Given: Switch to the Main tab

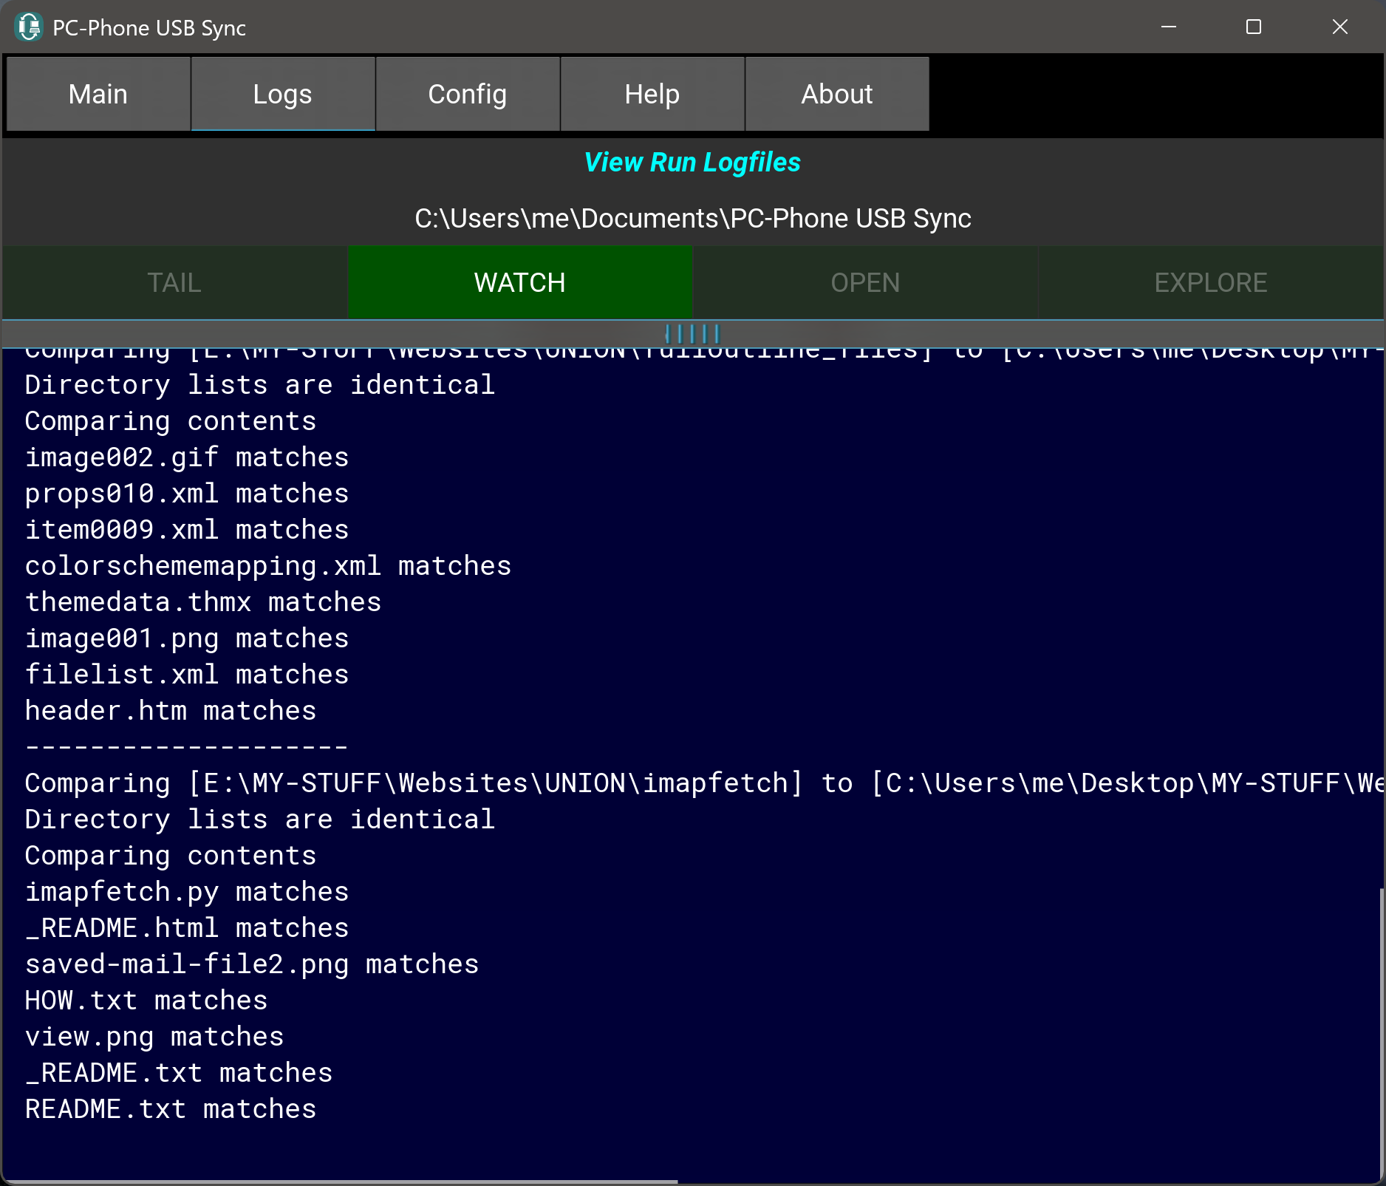Looking at the screenshot, I should [98, 95].
